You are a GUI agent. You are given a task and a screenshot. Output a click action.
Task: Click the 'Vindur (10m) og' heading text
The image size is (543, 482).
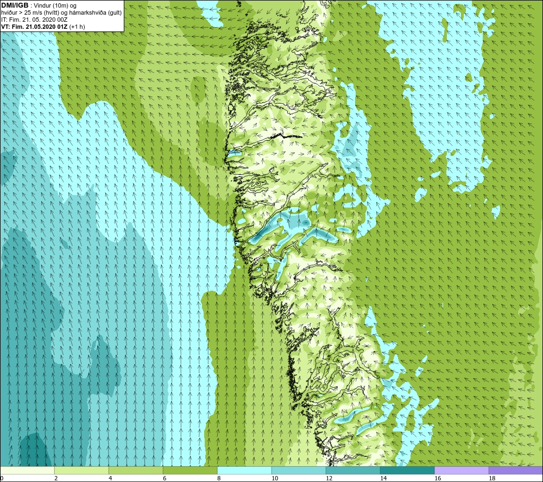55,6
